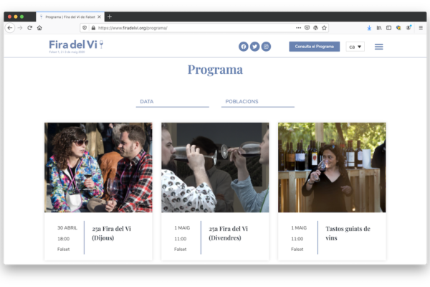Screen dimensions: 430x287
Task: Open the POBLACIONS filter dropdown
Action: 257,102
